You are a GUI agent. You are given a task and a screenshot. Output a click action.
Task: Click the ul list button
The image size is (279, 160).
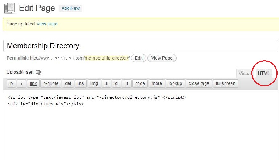tap(106, 83)
